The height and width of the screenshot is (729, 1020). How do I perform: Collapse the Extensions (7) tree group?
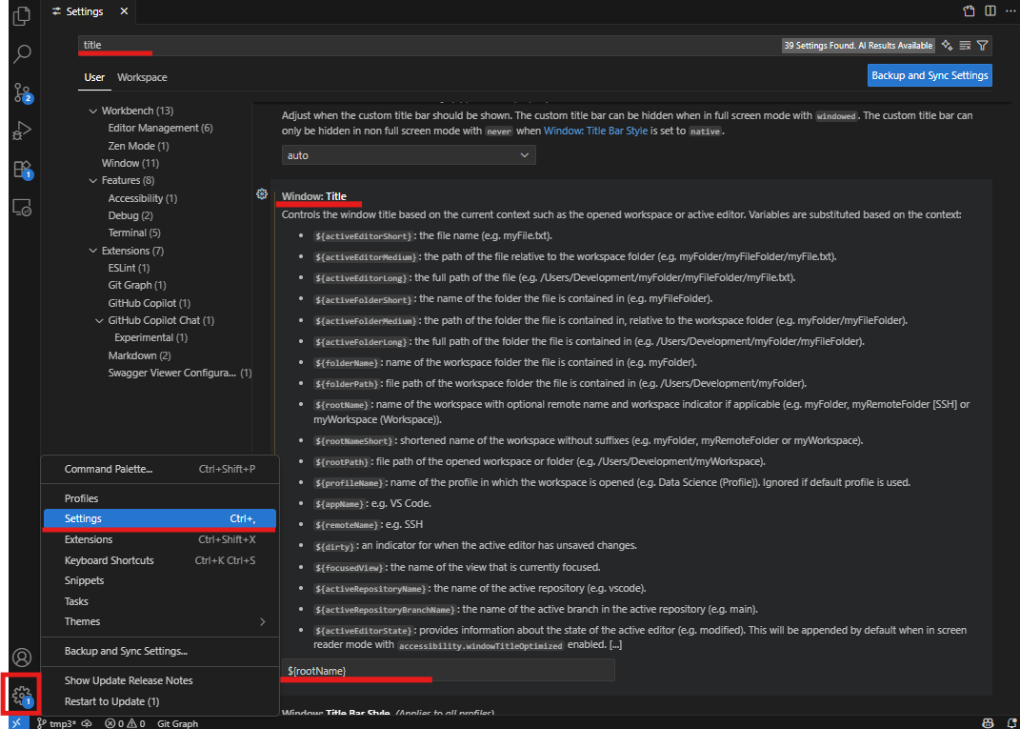click(x=93, y=251)
